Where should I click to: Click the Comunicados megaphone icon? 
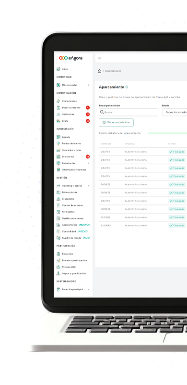tap(58, 101)
